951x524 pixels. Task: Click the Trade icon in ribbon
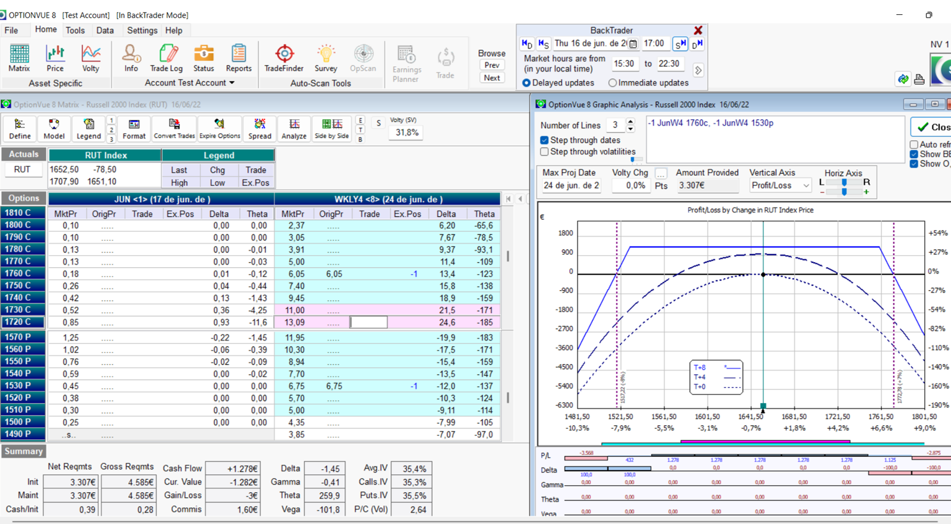click(445, 64)
